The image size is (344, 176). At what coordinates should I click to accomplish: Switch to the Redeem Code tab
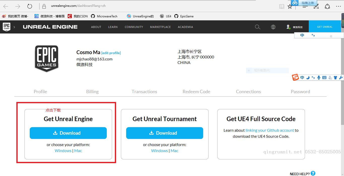(x=196, y=92)
